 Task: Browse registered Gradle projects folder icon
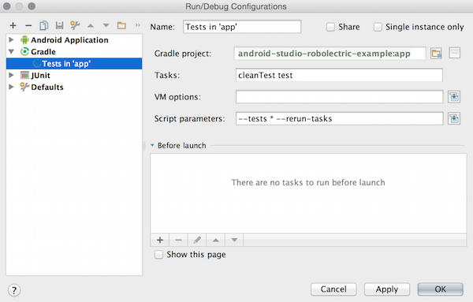pos(436,54)
